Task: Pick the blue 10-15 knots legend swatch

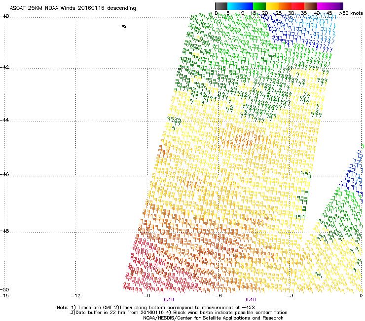Action: (x=247, y=6)
